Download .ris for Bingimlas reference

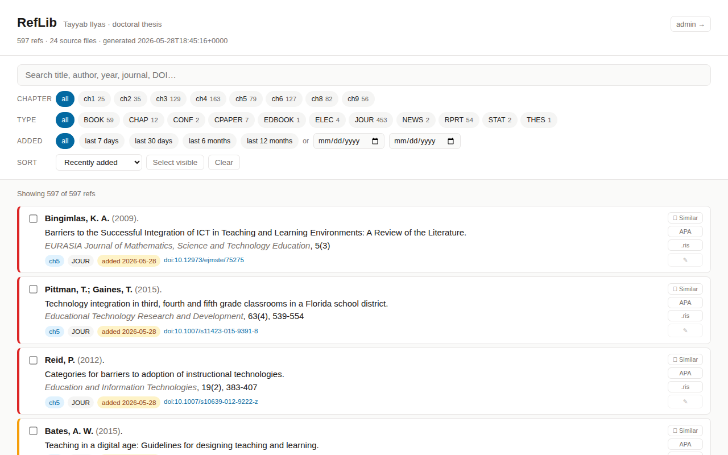click(685, 245)
